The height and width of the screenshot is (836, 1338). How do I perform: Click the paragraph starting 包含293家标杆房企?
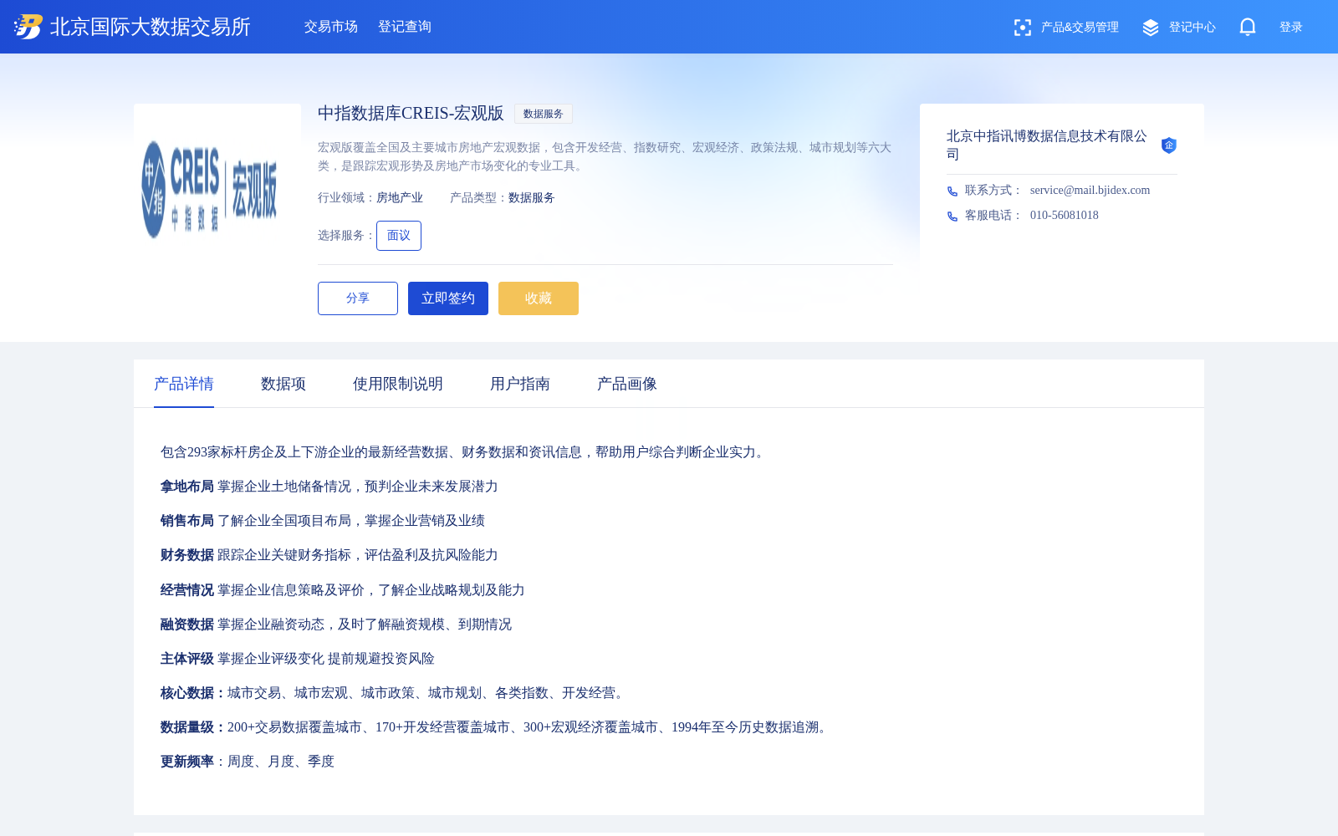[465, 452]
